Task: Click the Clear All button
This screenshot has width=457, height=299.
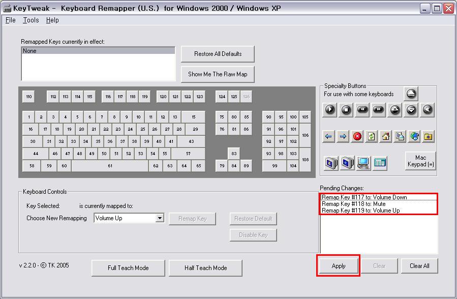Action: (419, 266)
